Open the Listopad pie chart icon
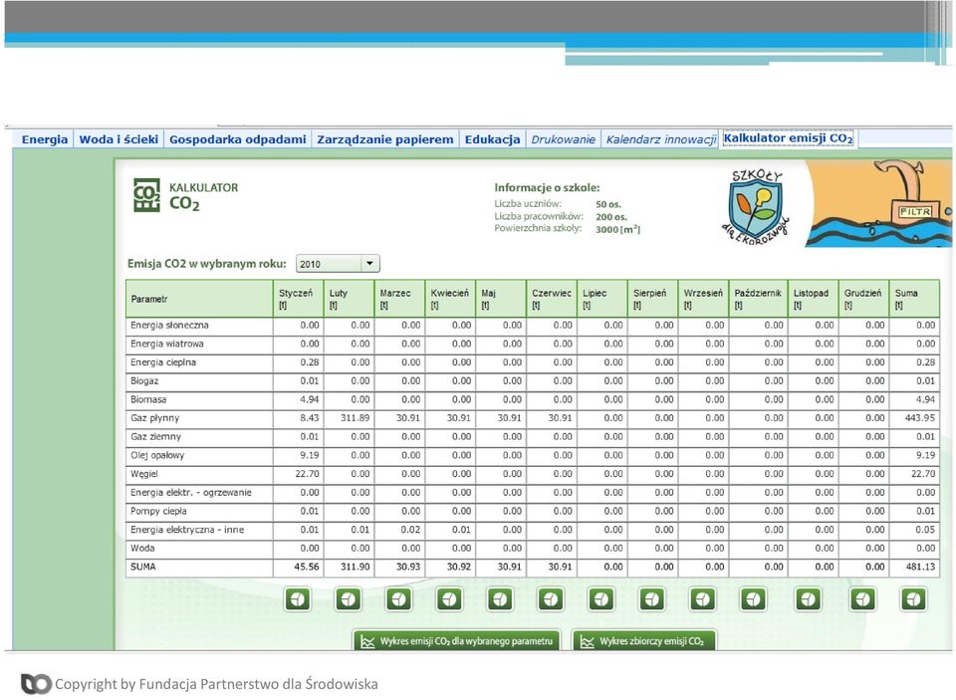 coord(809,599)
